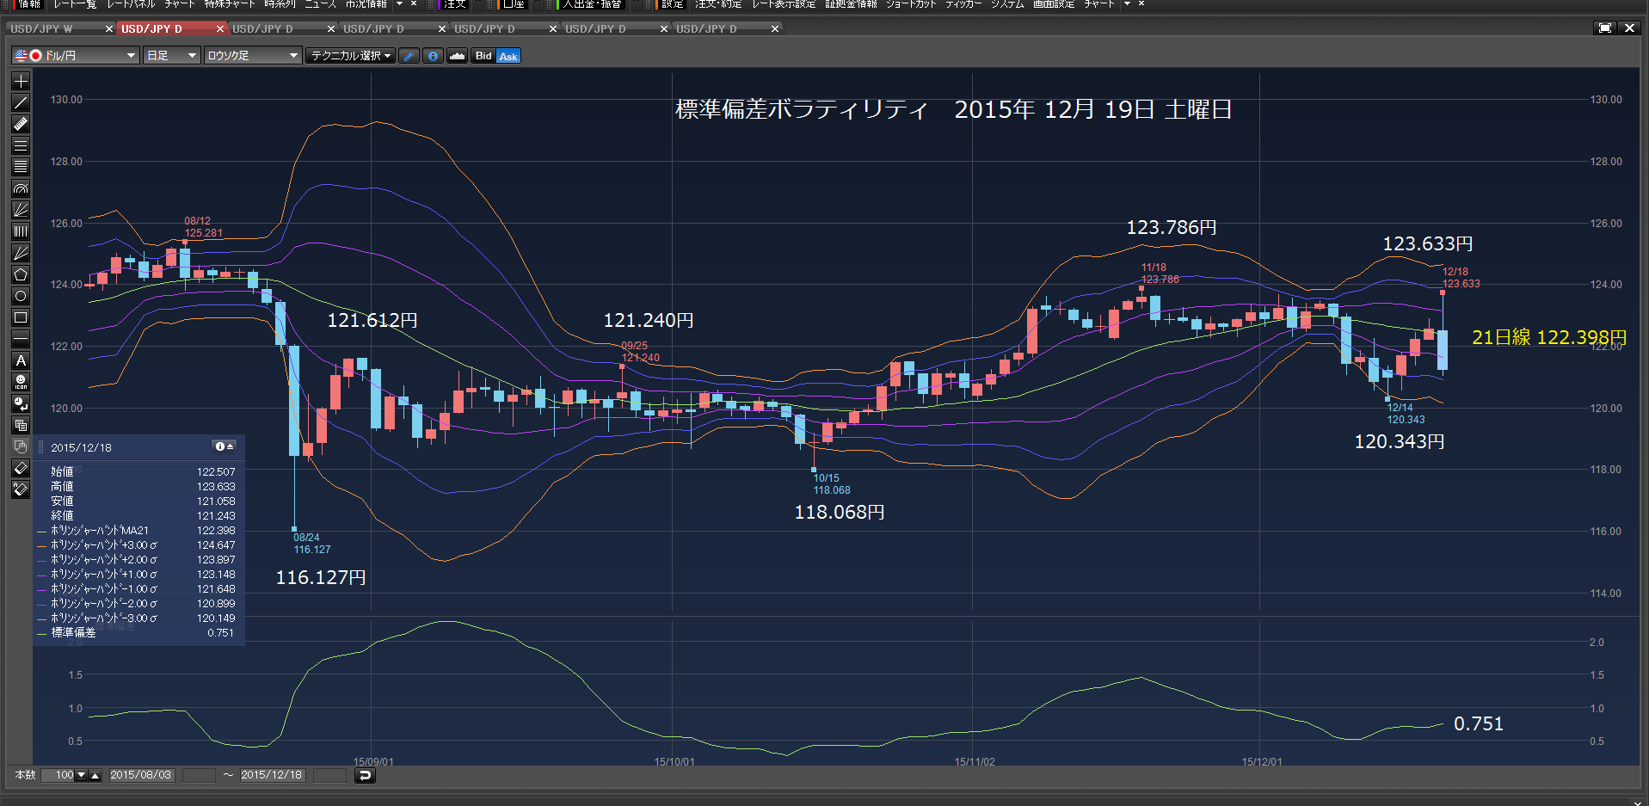Select the single eraser tool
This screenshot has width=1649, height=806.
tap(21, 468)
